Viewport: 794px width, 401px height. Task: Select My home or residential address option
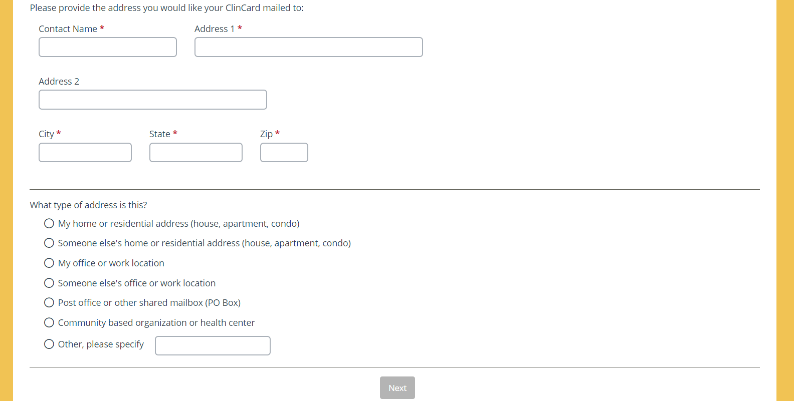(x=49, y=223)
